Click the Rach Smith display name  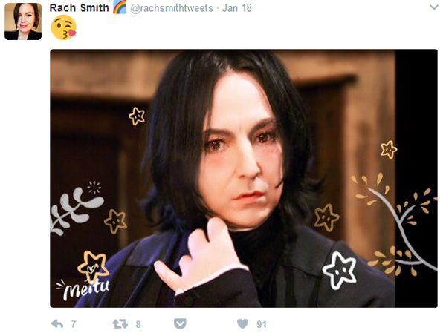(x=79, y=8)
